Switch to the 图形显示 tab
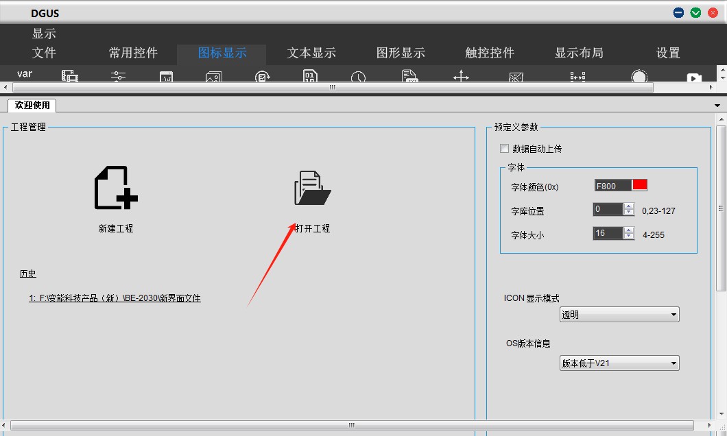Viewport: 727px width, 436px height. (x=401, y=53)
